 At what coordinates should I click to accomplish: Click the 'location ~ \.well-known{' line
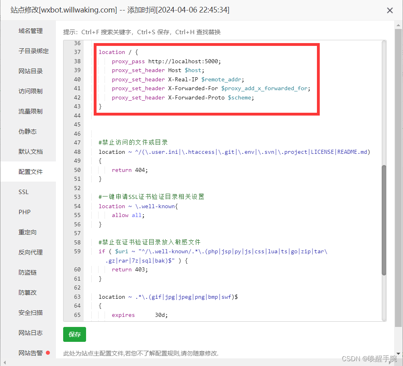coord(138,206)
